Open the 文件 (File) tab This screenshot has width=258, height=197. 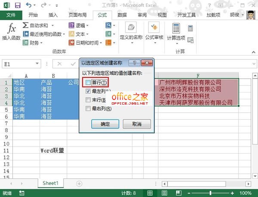click(11, 15)
